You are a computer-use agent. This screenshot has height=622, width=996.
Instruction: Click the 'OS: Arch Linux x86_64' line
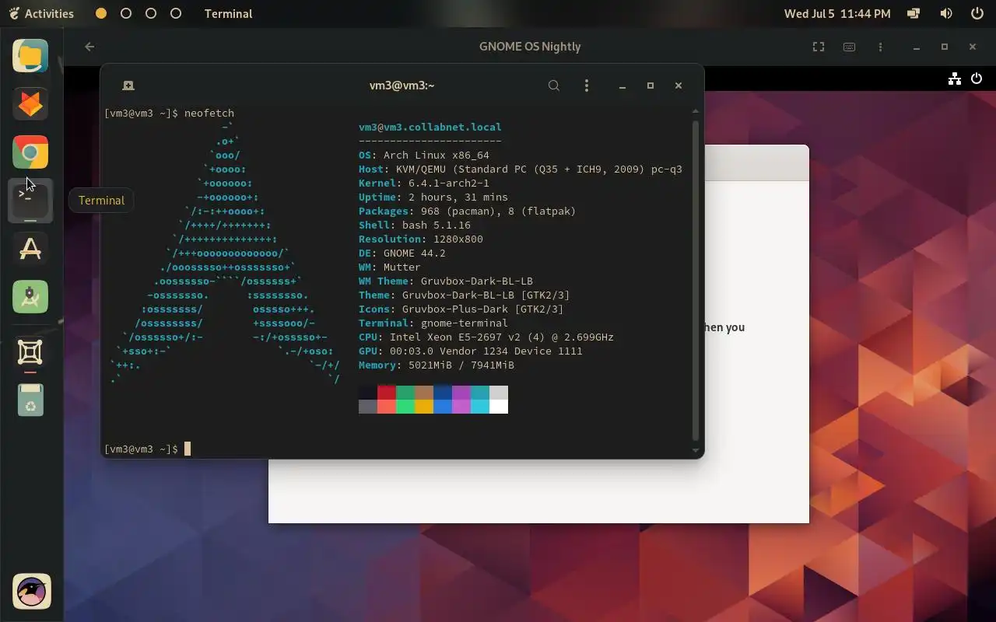point(424,155)
